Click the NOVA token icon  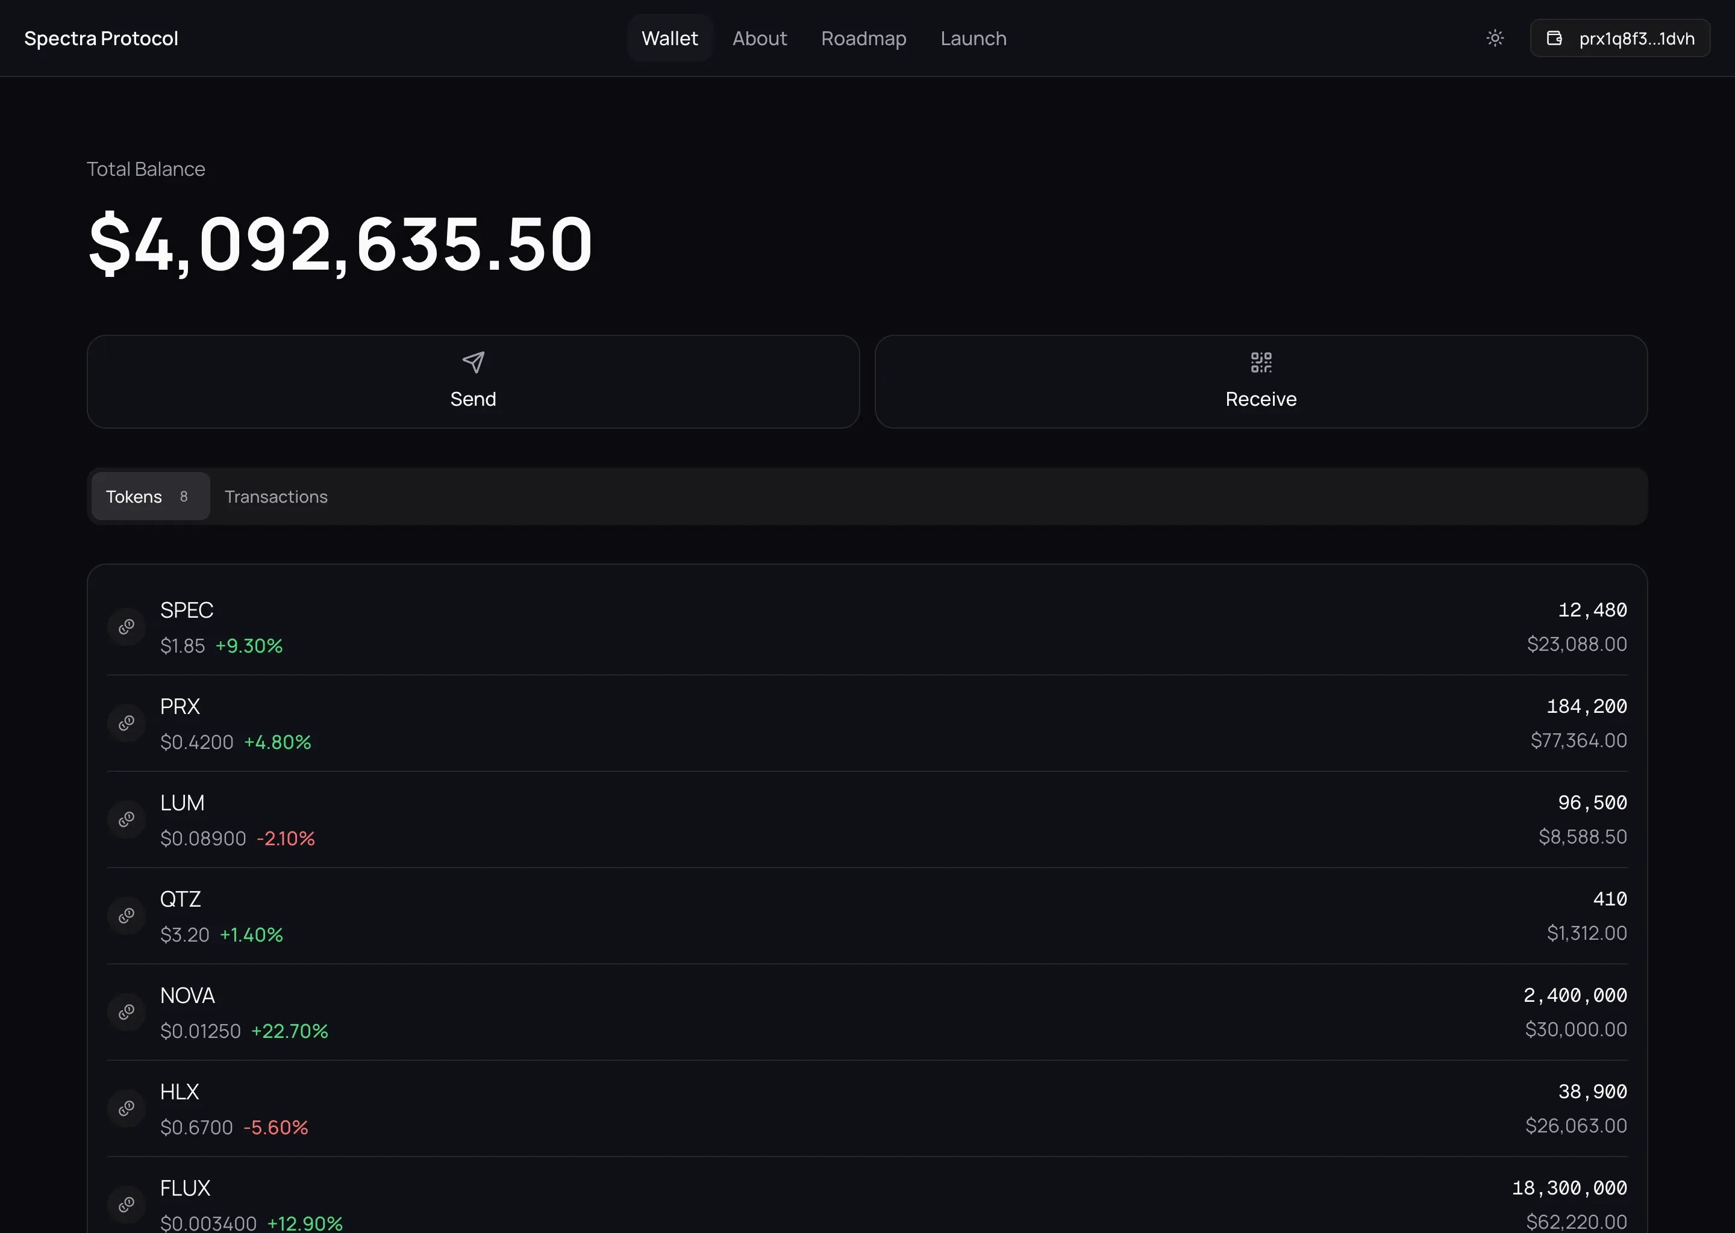click(126, 1012)
